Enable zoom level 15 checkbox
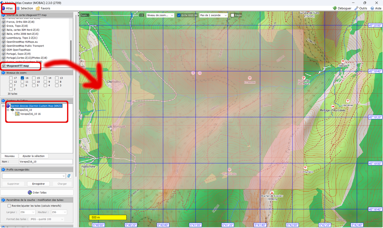Screen dimensions: 383x228 click(x=34, y=78)
